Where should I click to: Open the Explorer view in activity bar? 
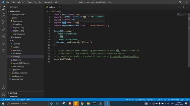point(4,8)
